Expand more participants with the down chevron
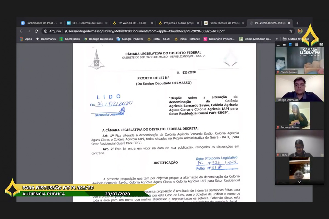Image resolution: width=329 pixels, height=219 pixels. click(299, 182)
